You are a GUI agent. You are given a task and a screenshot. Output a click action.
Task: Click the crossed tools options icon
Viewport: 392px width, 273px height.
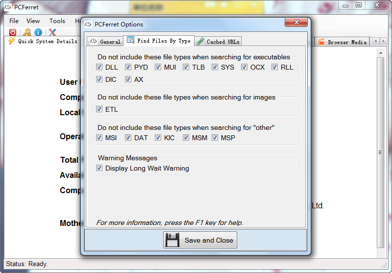pos(52,32)
